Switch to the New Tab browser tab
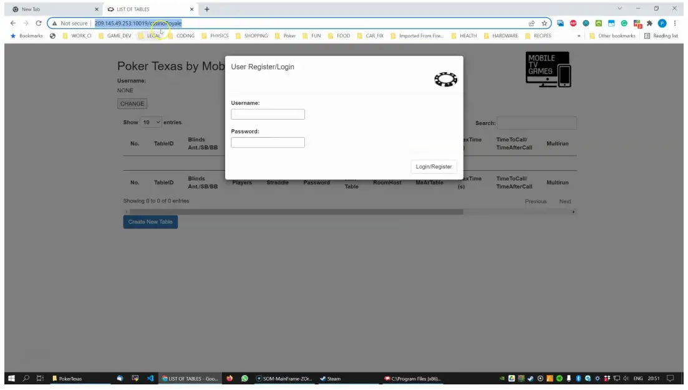 click(55, 9)
